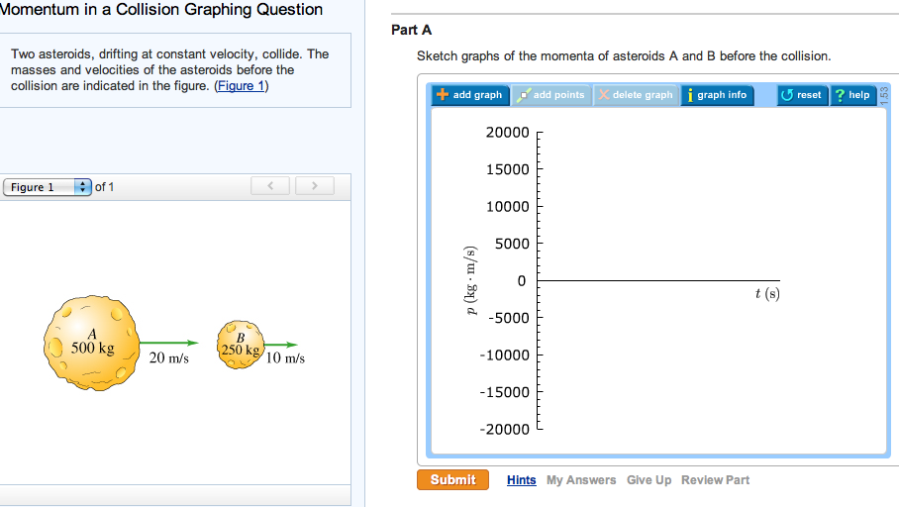Viewport: 899px width, 507px height.
Task: Open graph help
Action: (x=852, y=95)
